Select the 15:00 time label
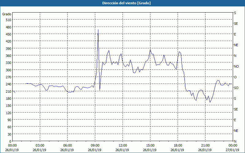The image size is (245, 153). (x=150, y=146)
